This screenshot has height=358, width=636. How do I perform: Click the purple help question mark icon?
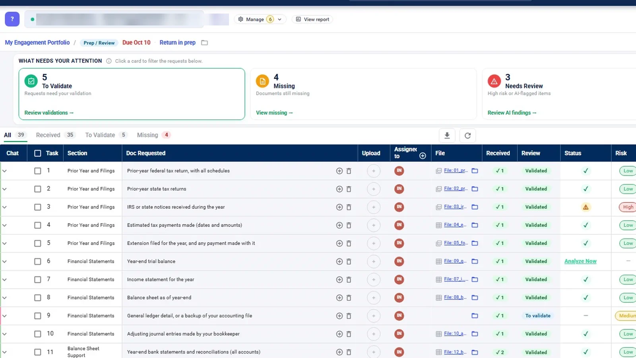pos(12,19)
